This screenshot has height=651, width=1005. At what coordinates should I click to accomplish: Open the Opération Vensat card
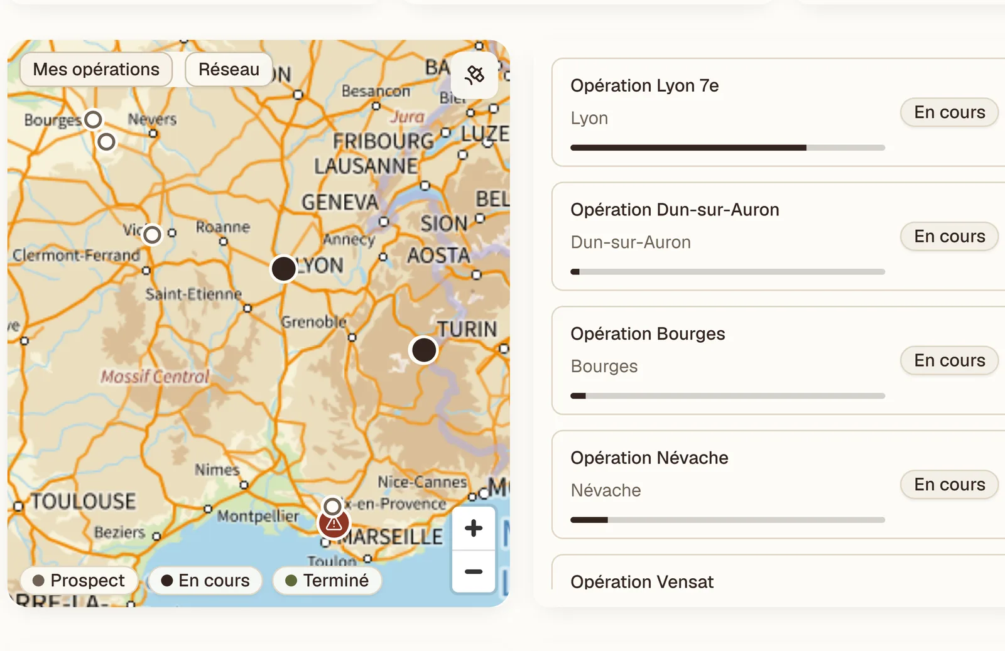778,573
